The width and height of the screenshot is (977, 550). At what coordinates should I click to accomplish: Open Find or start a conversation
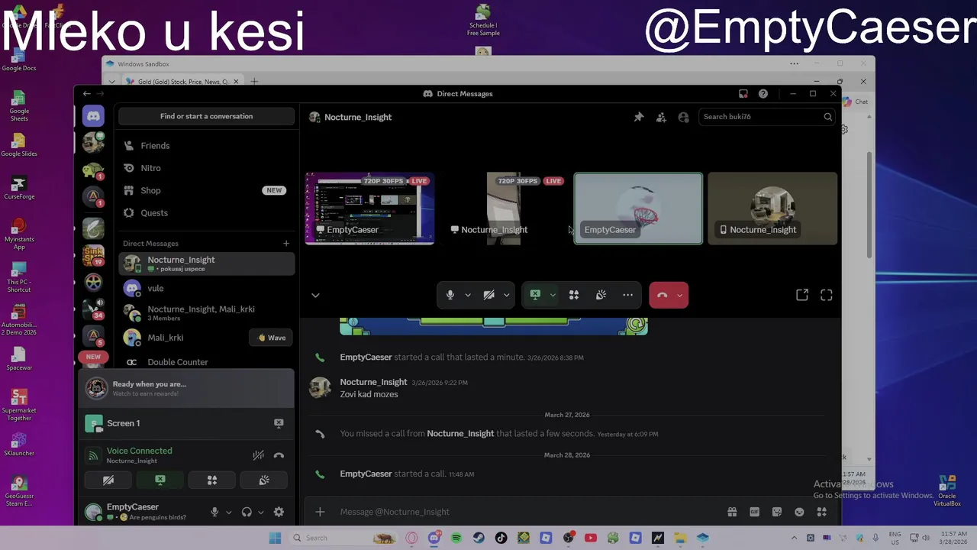coord(206,116)
